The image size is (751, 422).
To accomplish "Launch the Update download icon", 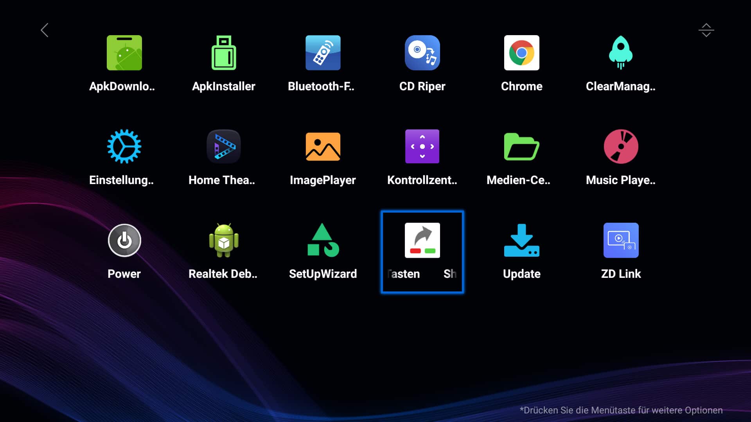I will [x=521, y=240].
